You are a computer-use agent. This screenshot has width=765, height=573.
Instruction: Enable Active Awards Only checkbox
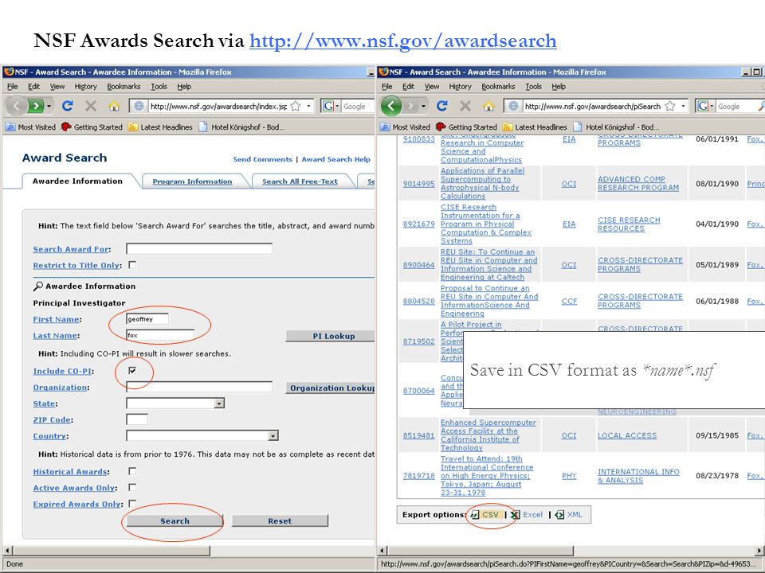131,487
